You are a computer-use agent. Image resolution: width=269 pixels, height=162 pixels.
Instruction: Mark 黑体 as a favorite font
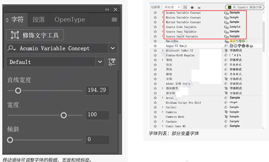pos(155,70)
